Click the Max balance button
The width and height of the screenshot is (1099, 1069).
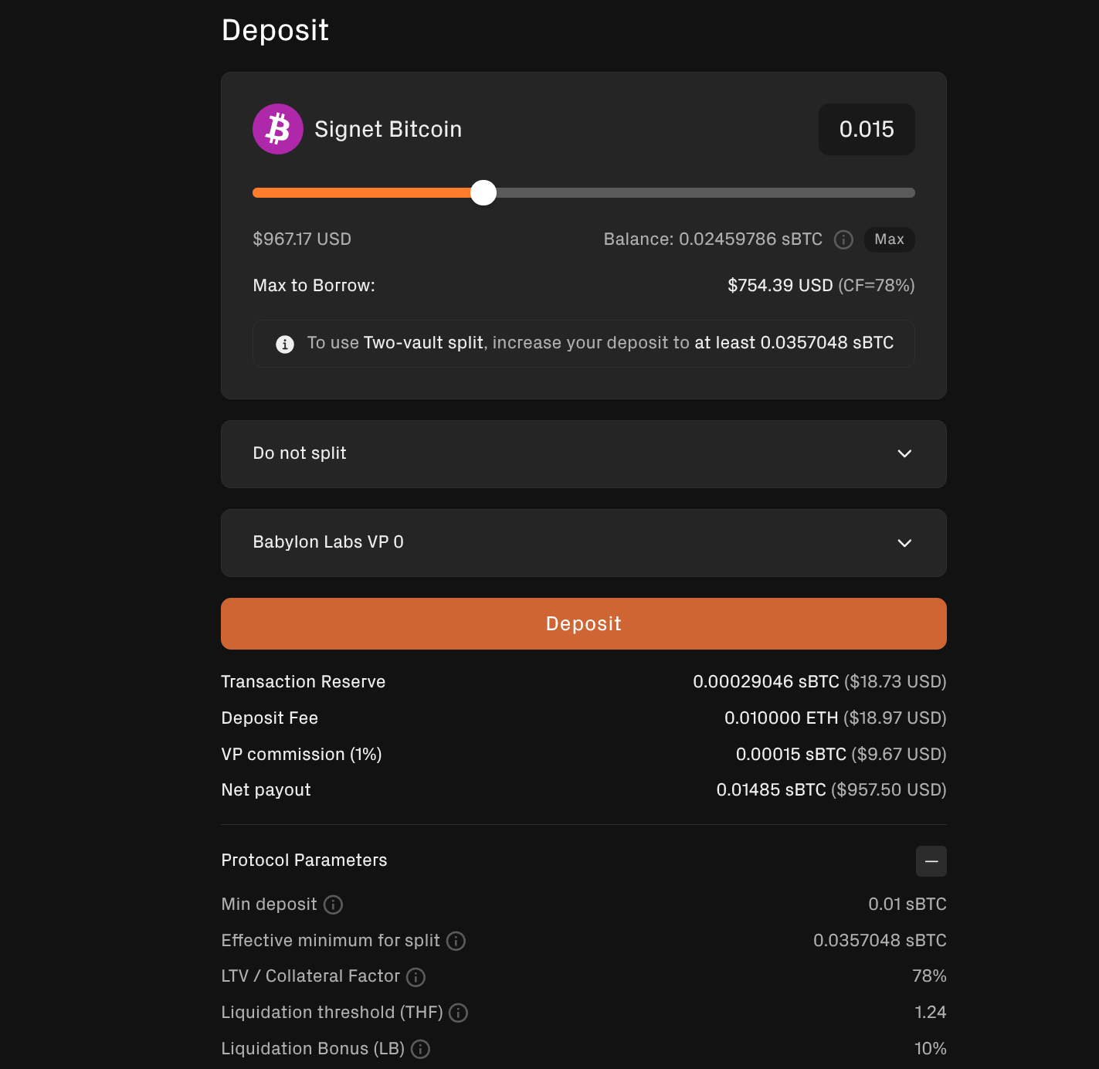(889, 239)
